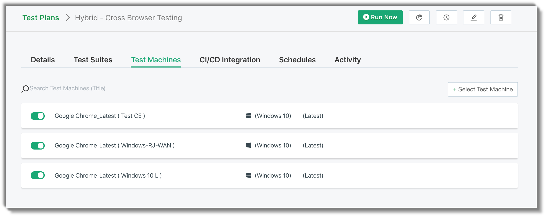Click the breadcrumb chevron arrow
The width and height of the screenshot is (545, 216).
click(x=68, y=17)
